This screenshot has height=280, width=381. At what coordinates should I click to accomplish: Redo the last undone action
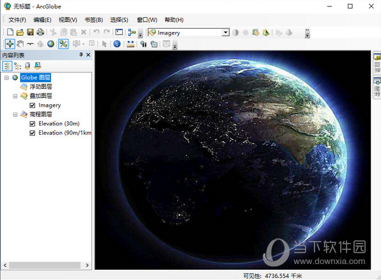pyautogui.click(x=106, y=32)
